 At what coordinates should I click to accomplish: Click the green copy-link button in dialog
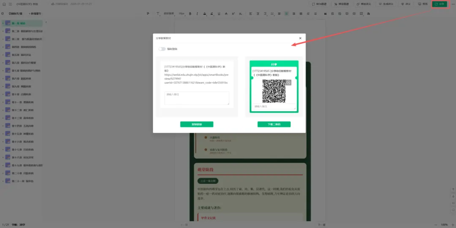tap(197, 124)
